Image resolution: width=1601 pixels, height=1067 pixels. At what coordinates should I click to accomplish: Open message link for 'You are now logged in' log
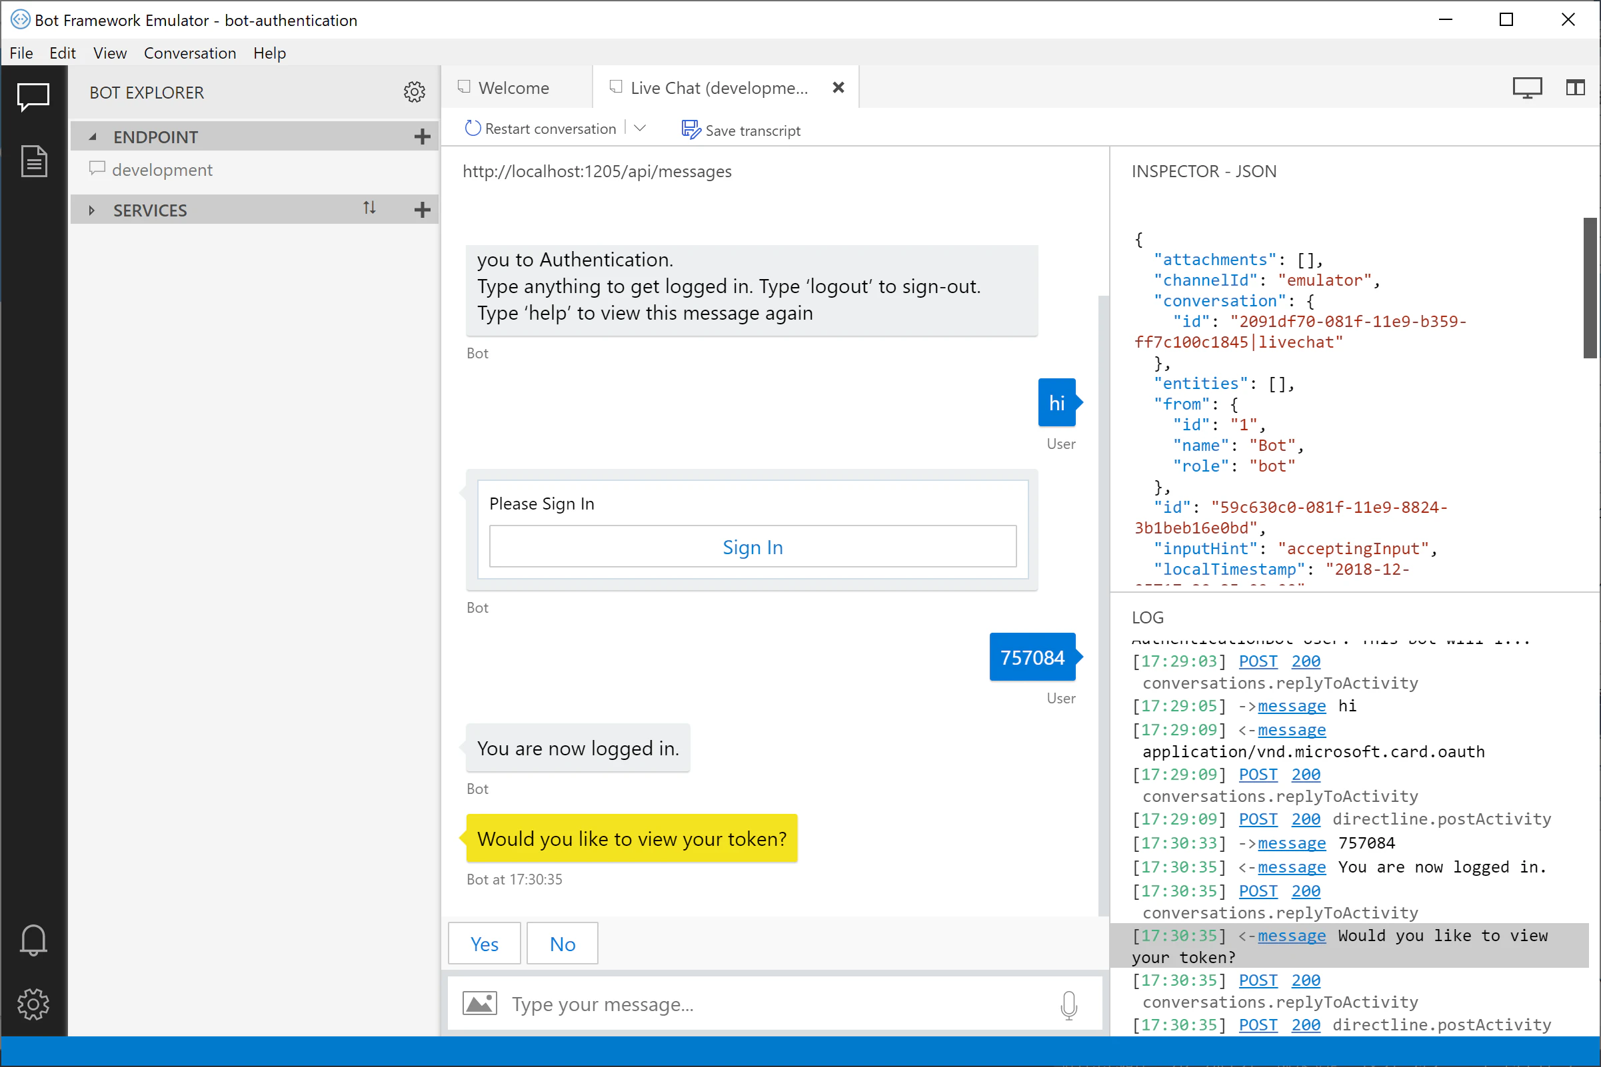(1292, 867)
